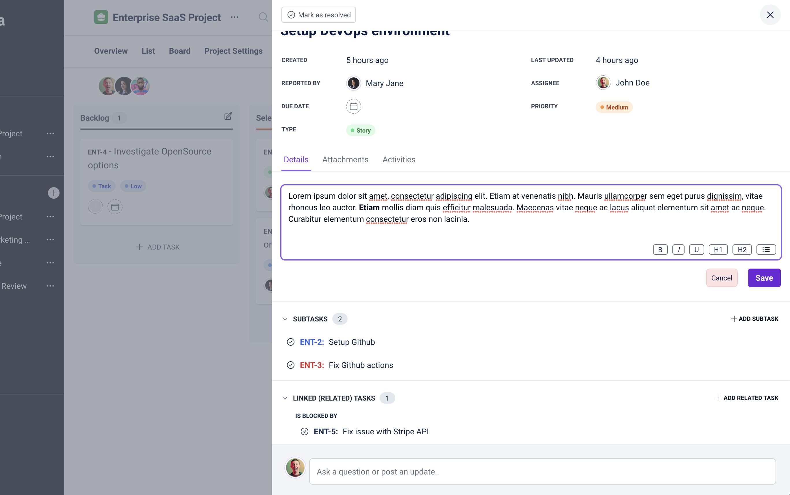Apply italic formatting in the description editor
The height and width of the screenshot is (495, 790).
[x=678, y=250]
